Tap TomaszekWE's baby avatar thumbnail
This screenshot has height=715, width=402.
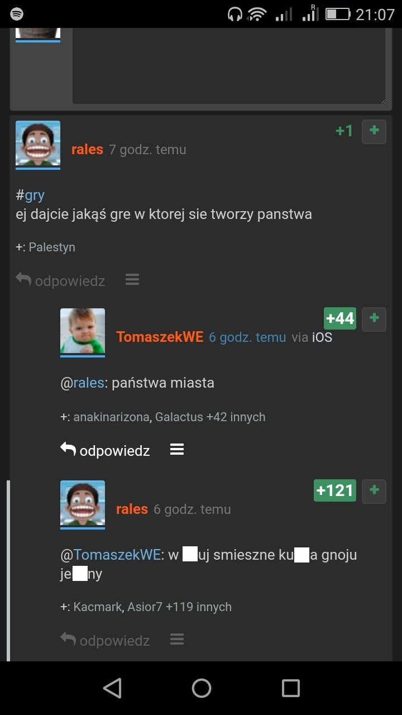pyautogui.click(x=83, y=332)
